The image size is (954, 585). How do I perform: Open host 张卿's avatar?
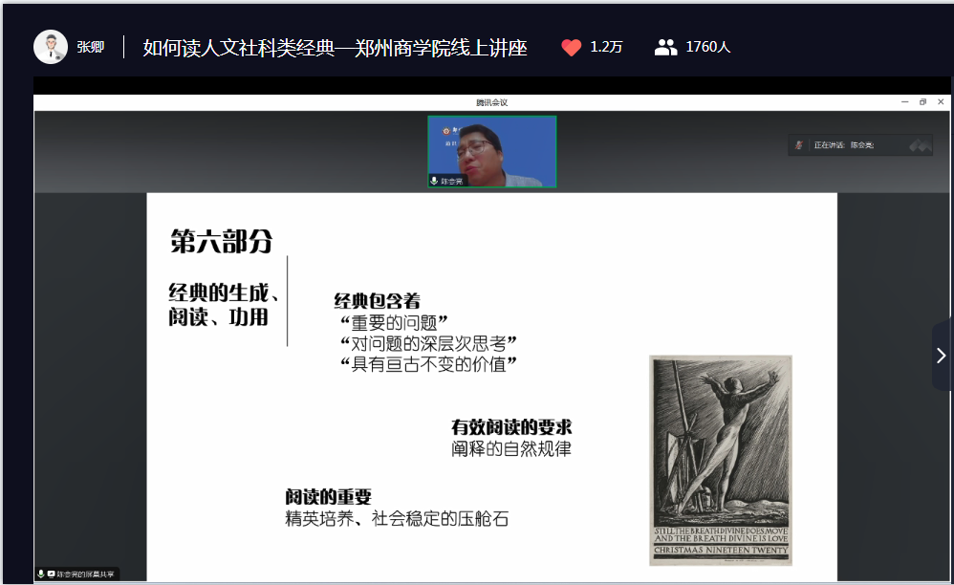click(x=51, y=47)
